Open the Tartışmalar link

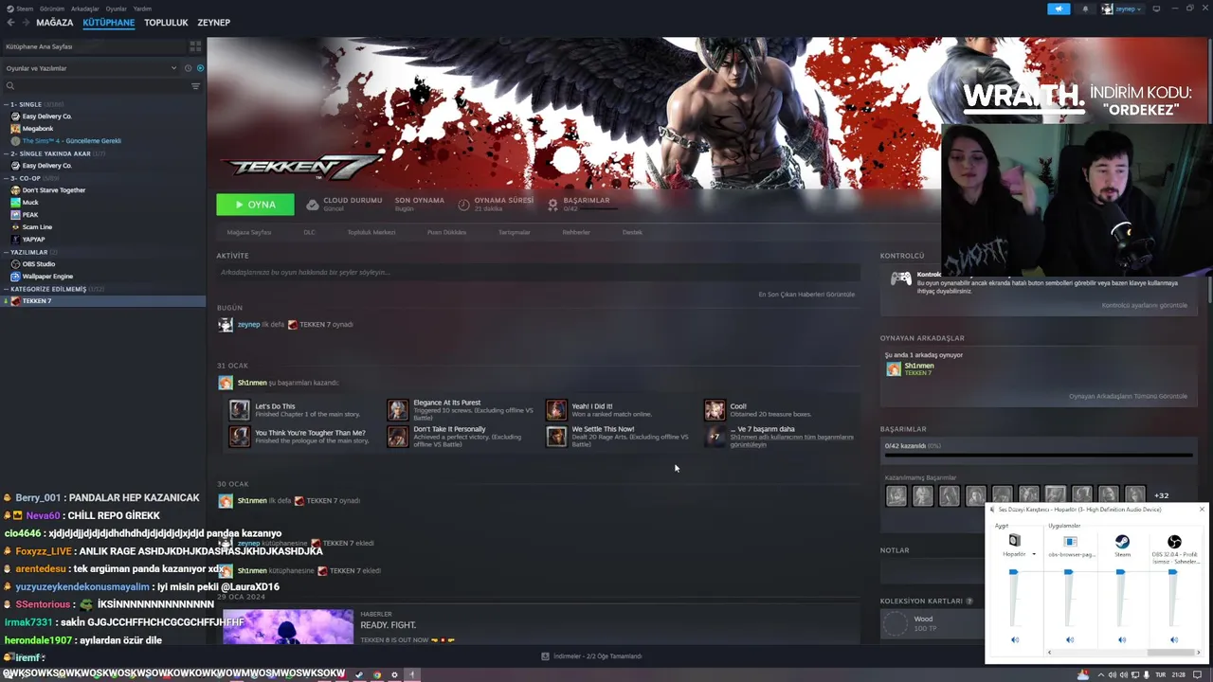pyautogui.click(x=515, y=232)
